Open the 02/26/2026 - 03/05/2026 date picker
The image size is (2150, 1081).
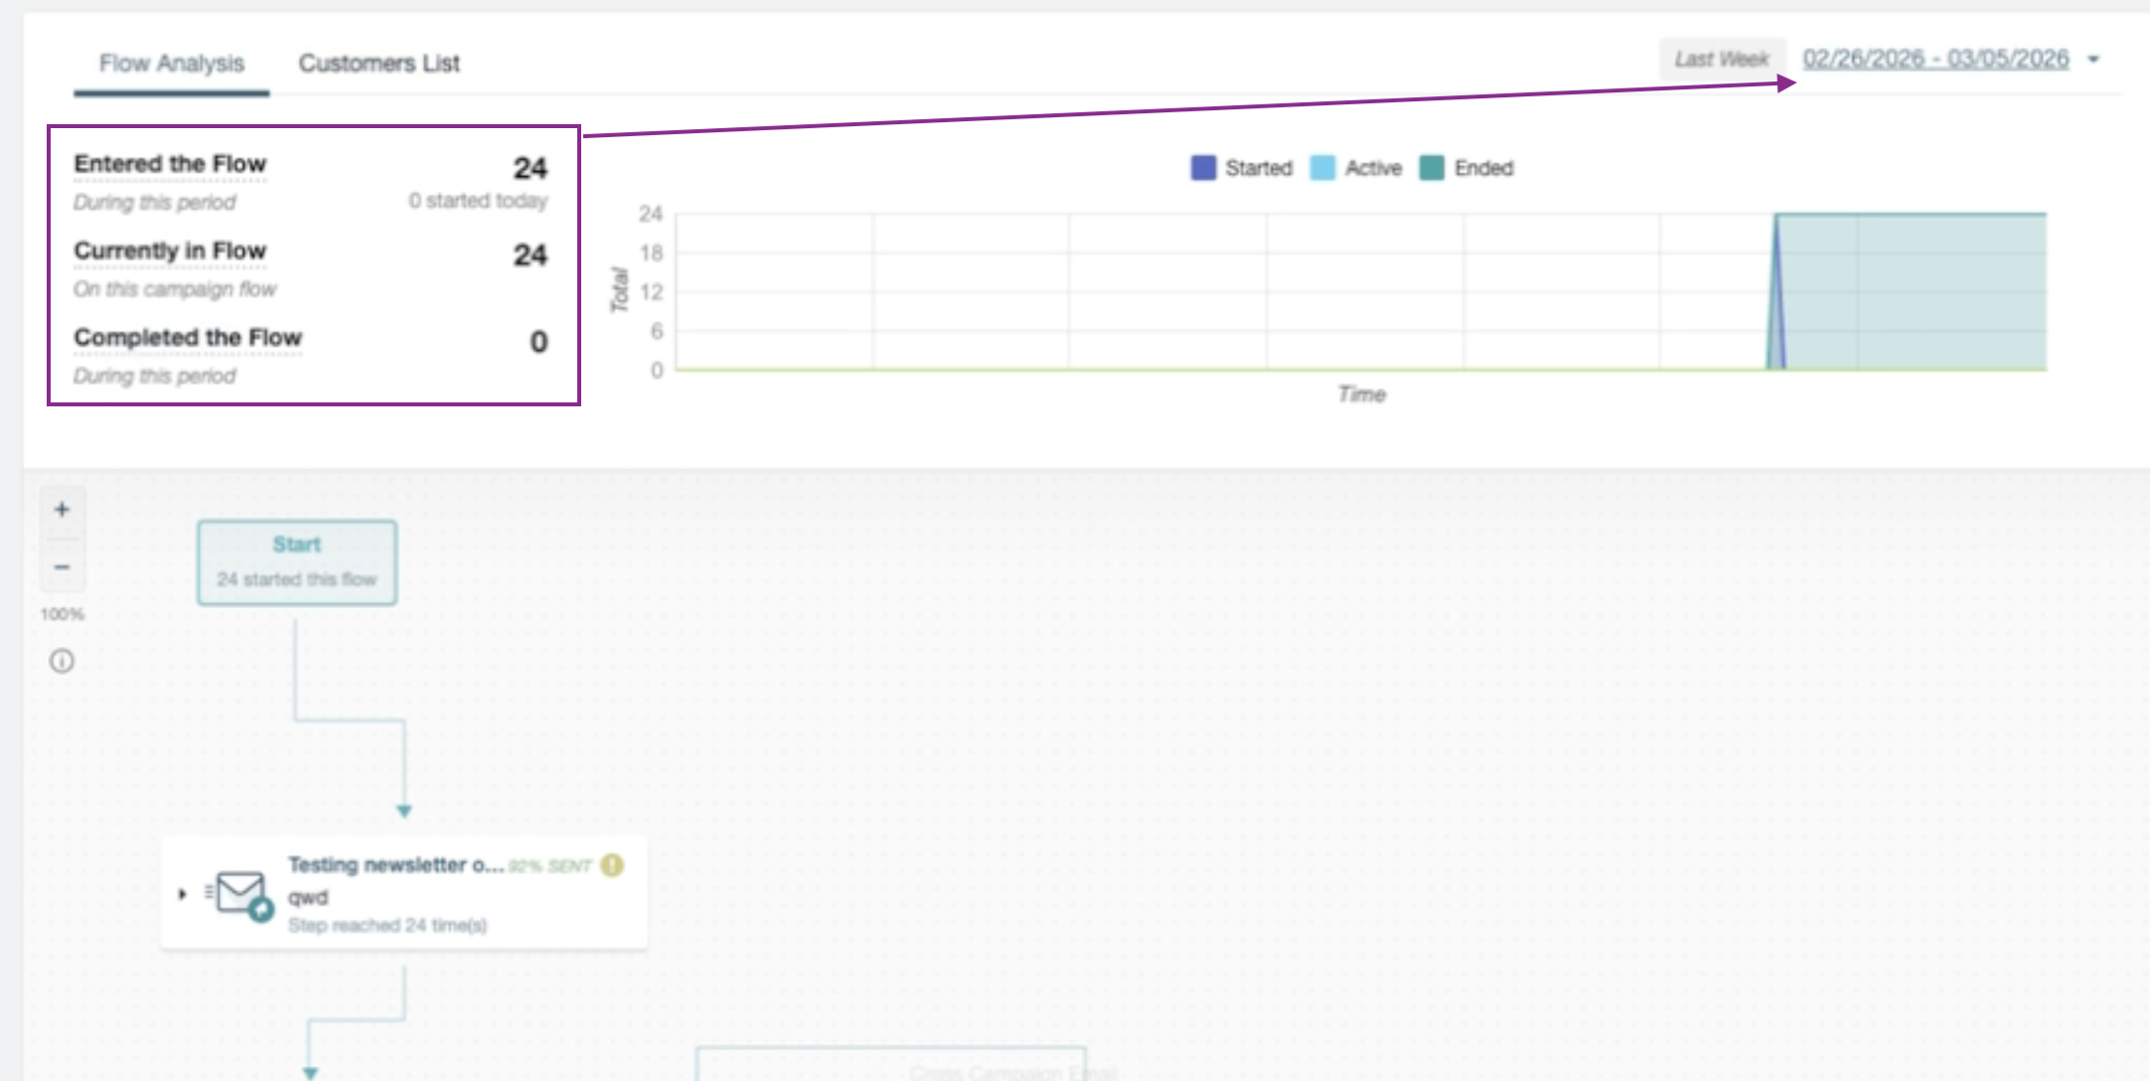(x=1935, y=60)
